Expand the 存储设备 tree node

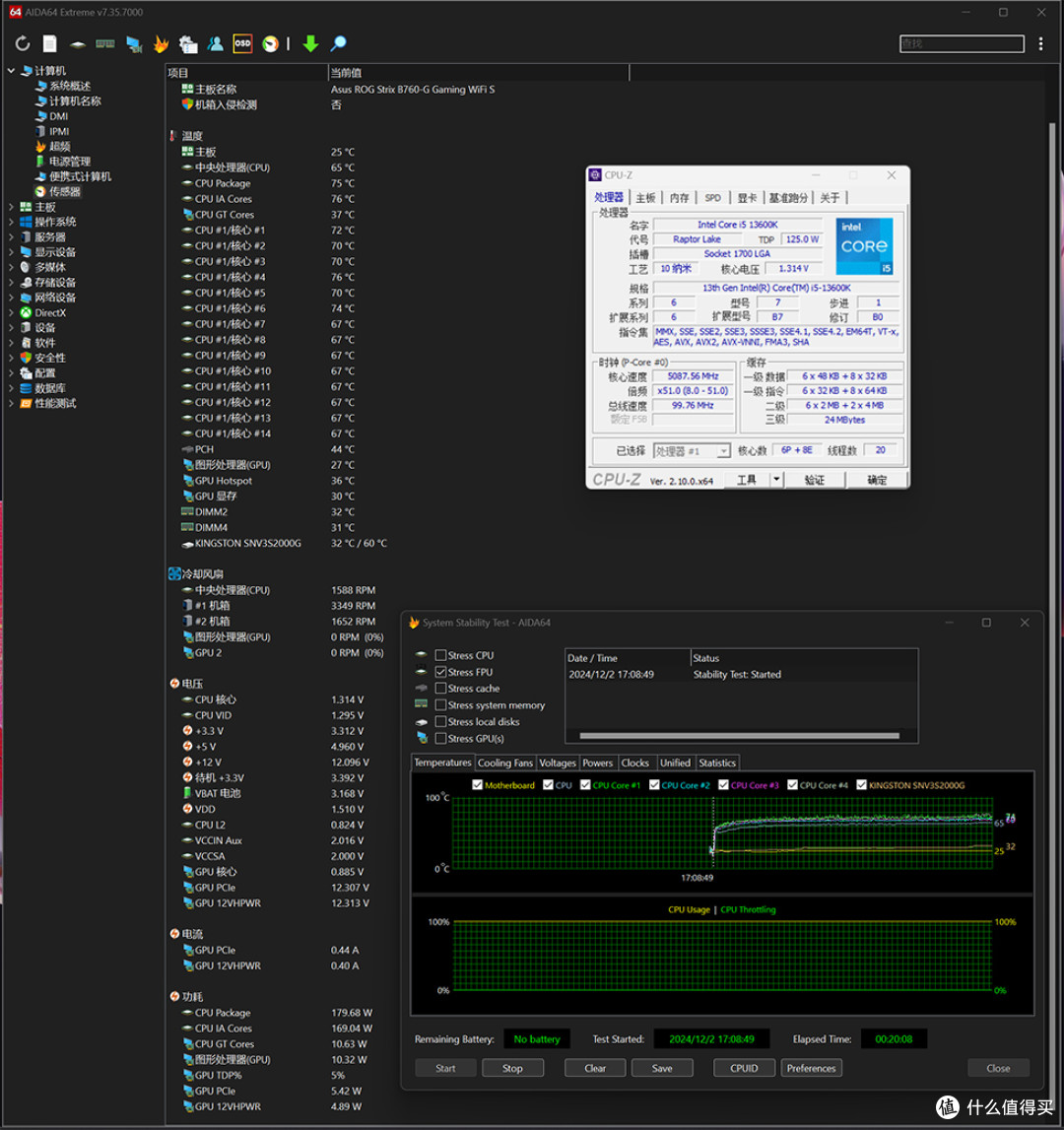tap(11, 283)
